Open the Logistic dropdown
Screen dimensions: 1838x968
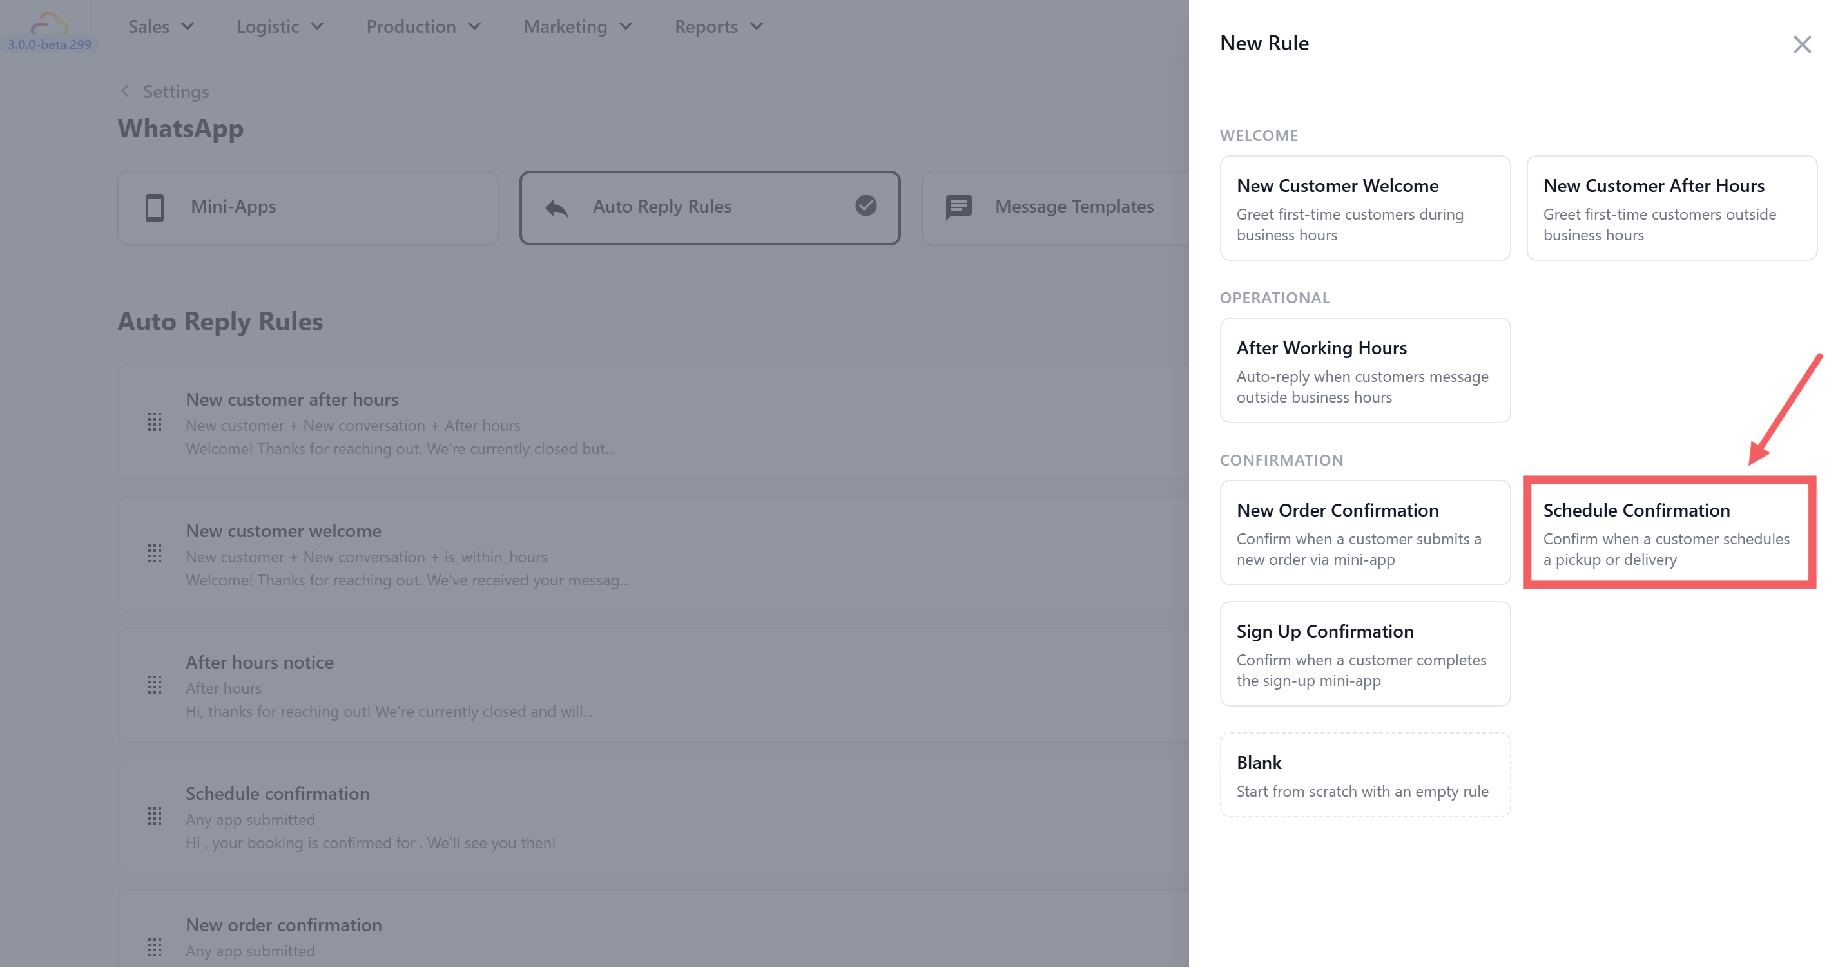pyautogui.click(x=280, y=27)
